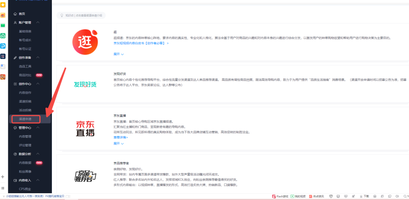Viewport: 409px width, 200px height.
Task: Select 渠道申请 in the left menu
Action: [26, 119]
